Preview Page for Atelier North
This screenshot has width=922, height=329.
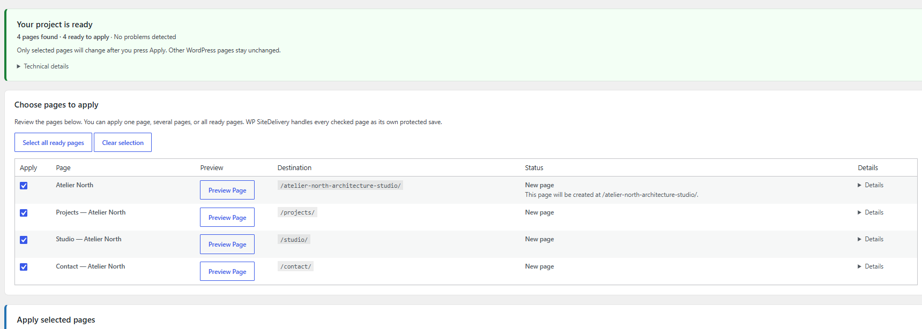click(227, 190)
